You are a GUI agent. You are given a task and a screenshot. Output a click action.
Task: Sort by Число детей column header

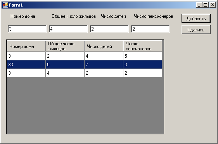pyautogui.click(x=104, y=46)
